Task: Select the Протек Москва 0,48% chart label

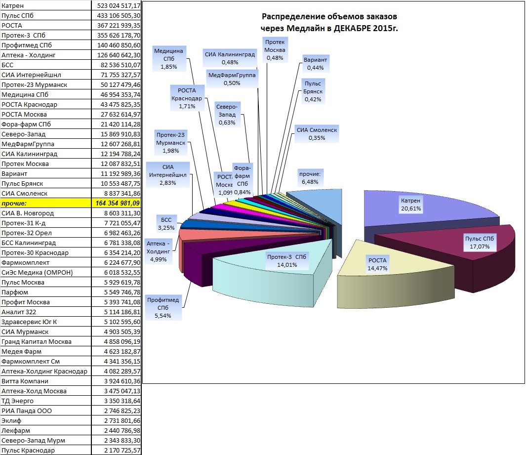Action: click(x=275, y=50)
